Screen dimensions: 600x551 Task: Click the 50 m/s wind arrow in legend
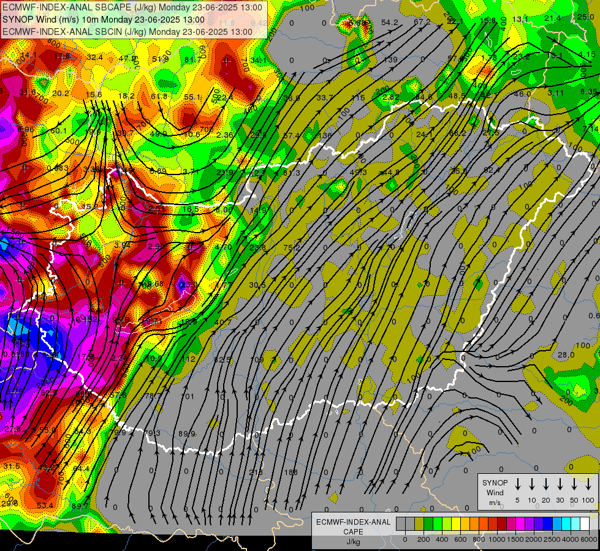[574, 484]
